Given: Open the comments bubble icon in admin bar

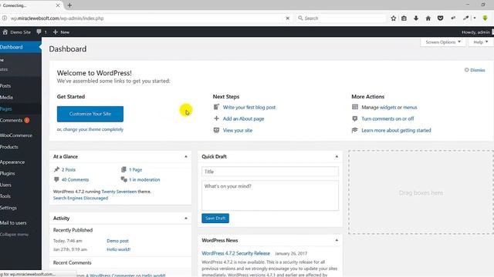Looking at the screenshot, I should pyautogui.click(x=39, y=32).
